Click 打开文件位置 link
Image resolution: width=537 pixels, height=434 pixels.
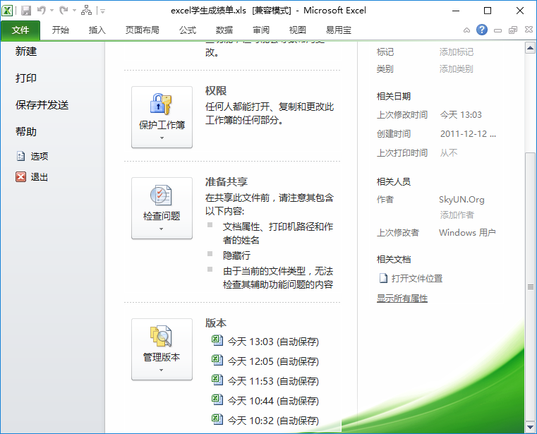(x=417, y=279)
